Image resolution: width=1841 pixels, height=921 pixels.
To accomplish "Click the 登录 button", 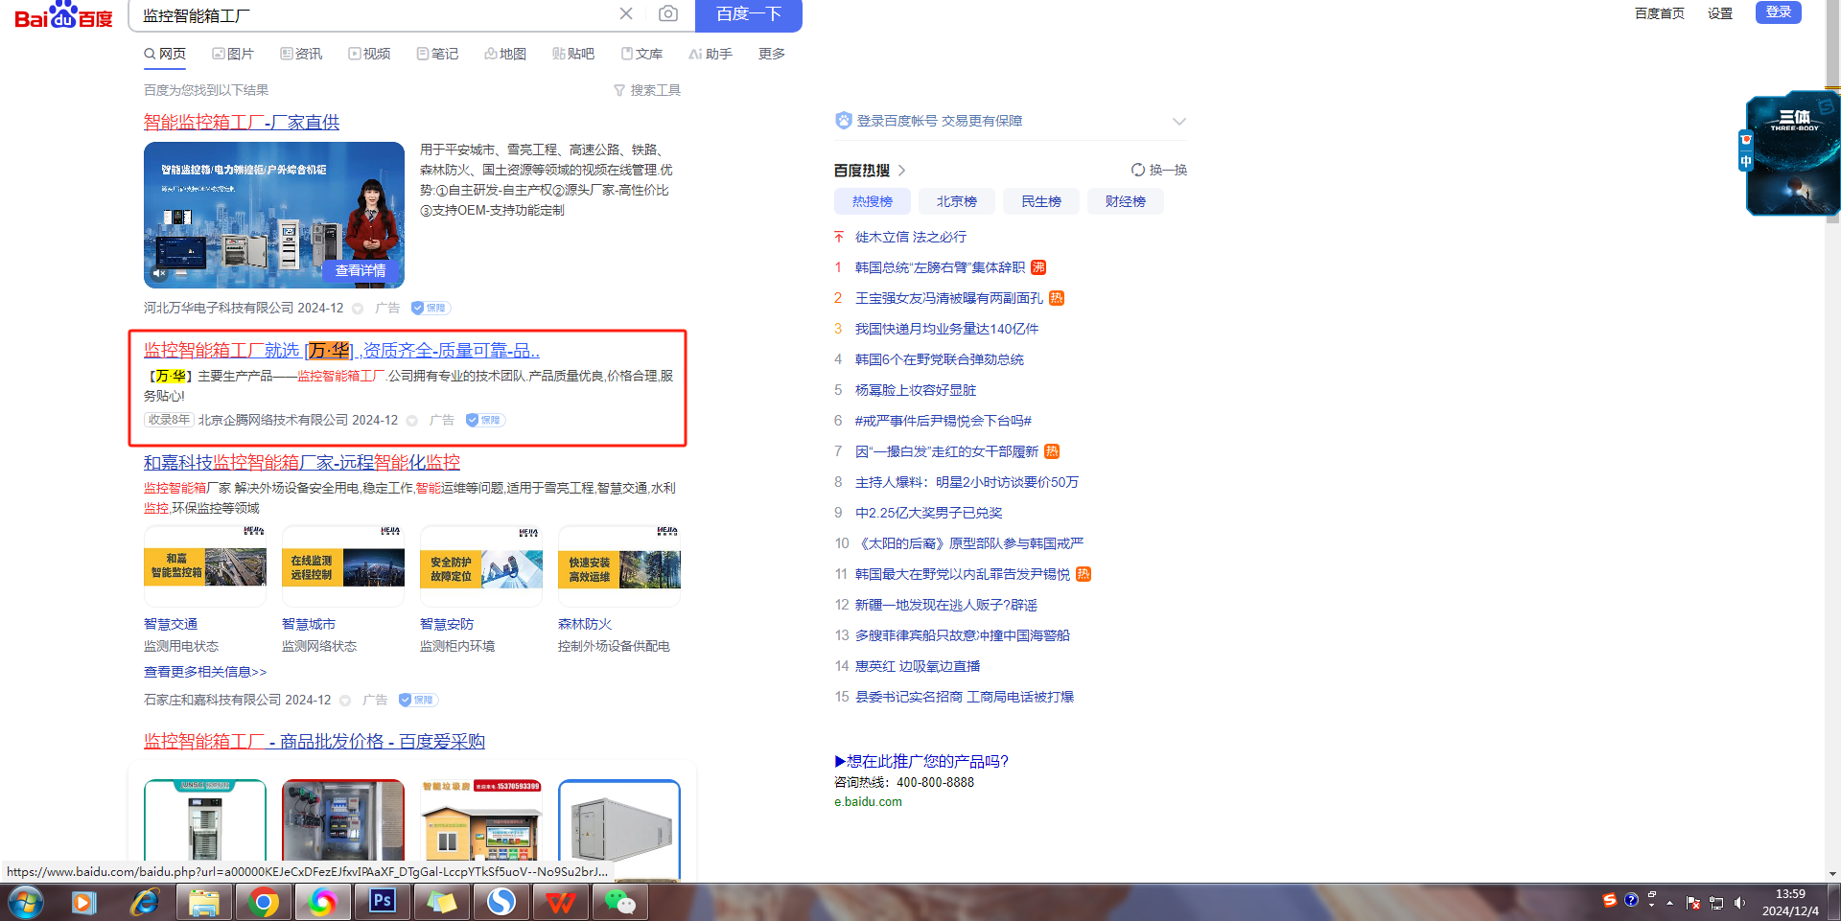I will [x=1779, y=12].
